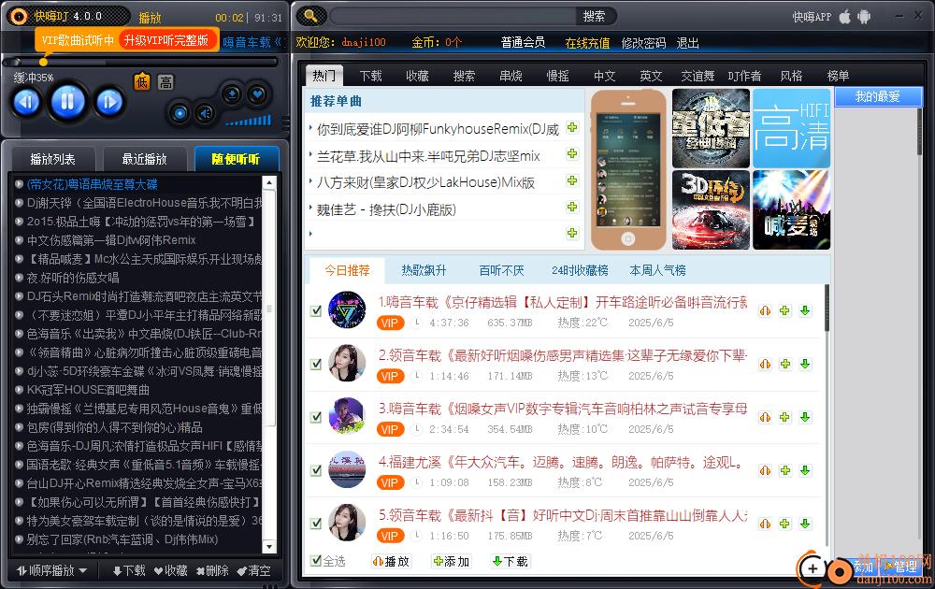This screenshot has height=589, width=935.
Task: Click the download icon in player controls
Action: pyautogui.click(x=231, y=94)
